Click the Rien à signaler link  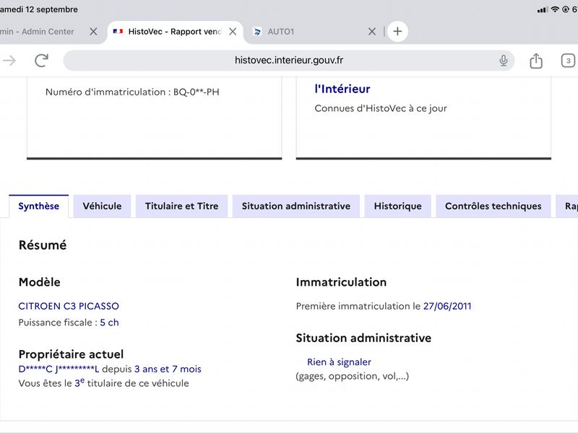(x=339, y=362)
